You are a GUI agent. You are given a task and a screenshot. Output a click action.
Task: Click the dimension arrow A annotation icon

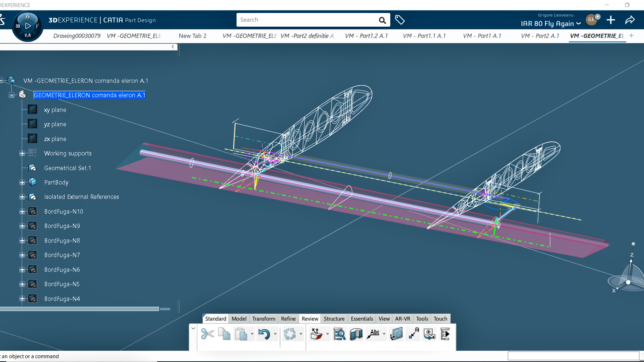tap(414, 334)
